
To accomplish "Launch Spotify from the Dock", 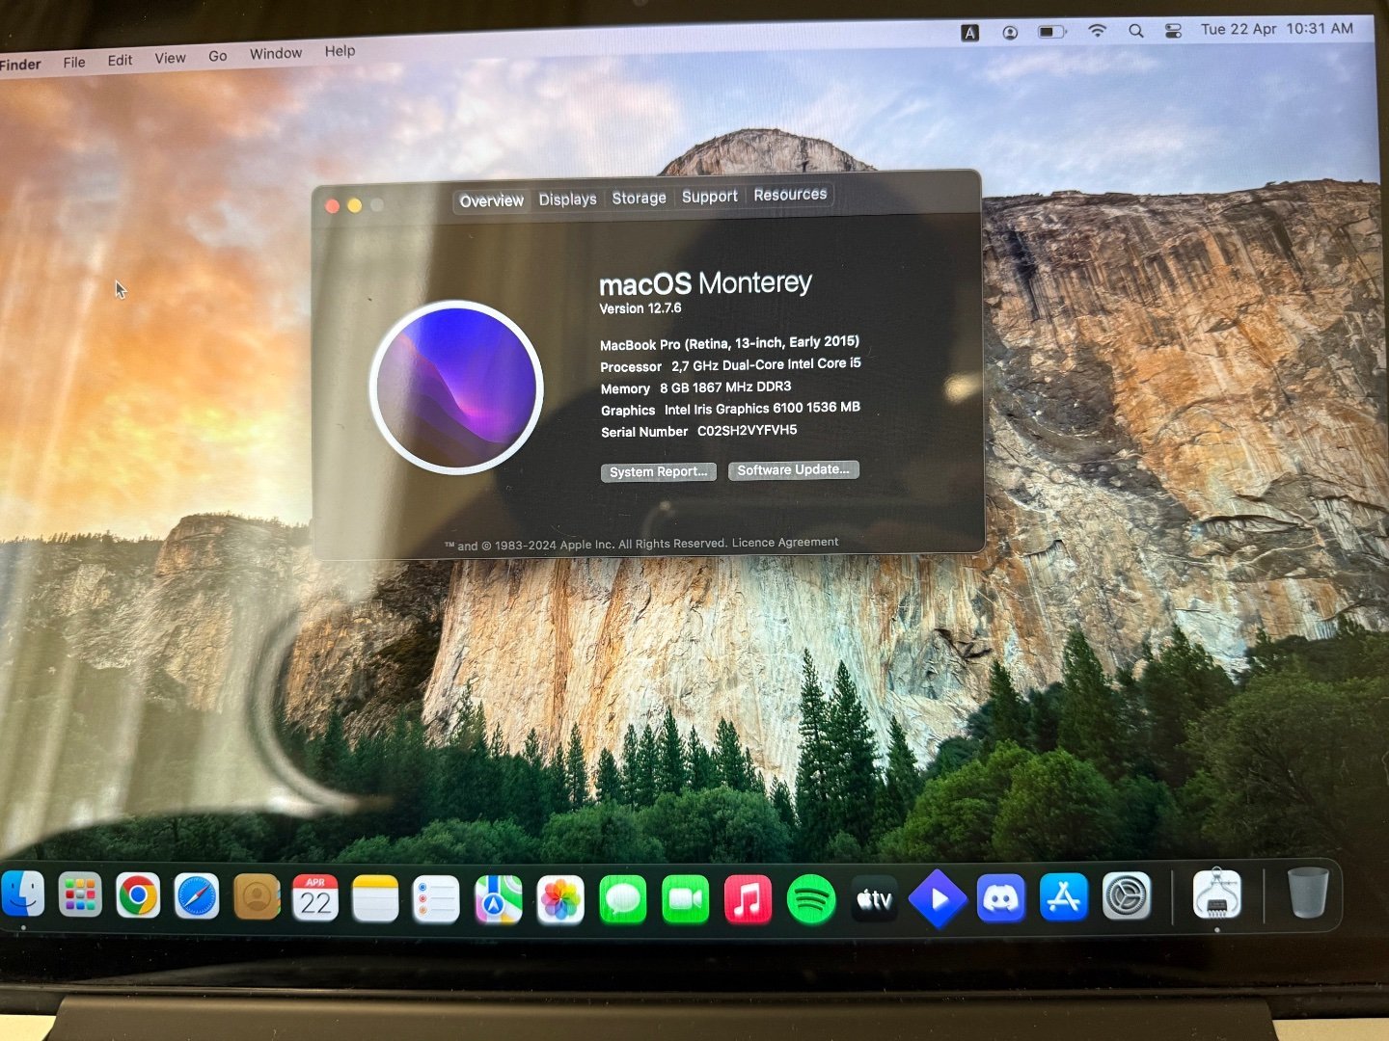I will click(x=811, y=900).
